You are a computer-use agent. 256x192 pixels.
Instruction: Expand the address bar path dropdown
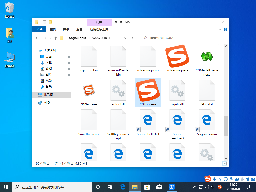(126, 38)
